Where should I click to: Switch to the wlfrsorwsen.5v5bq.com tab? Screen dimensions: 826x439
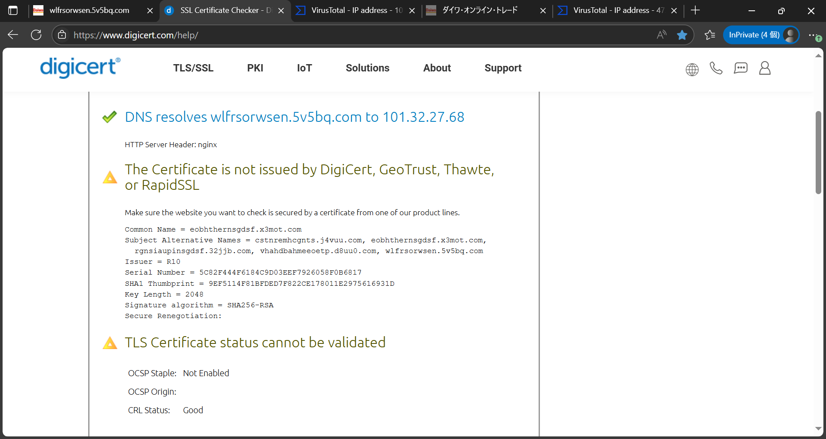89,10
